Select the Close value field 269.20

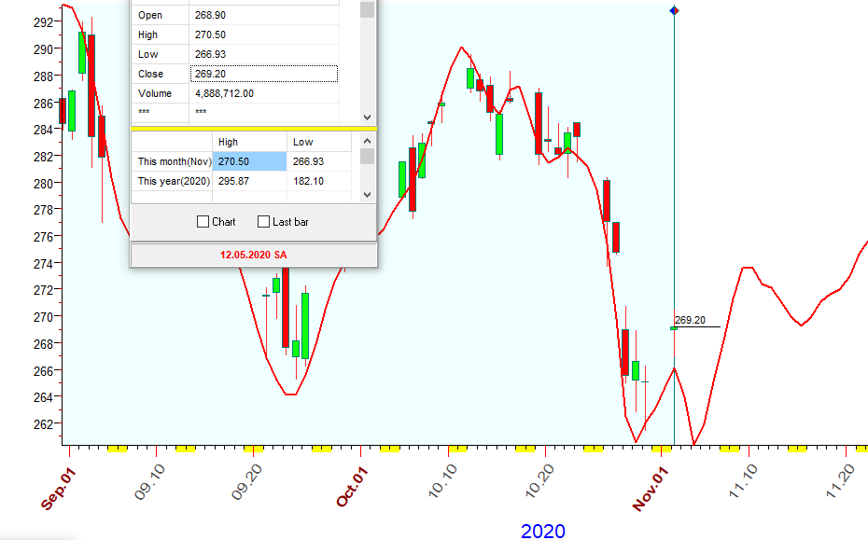[265, 74]
